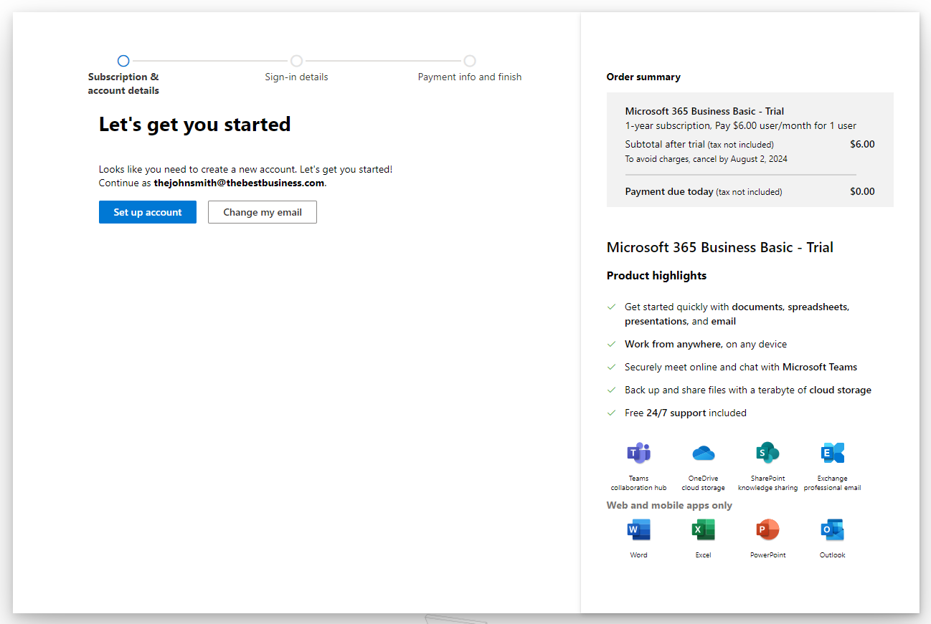Select the Sign-in details step circle
The height and width of the screenshot is (624, 931).
[x=296, y=61]
